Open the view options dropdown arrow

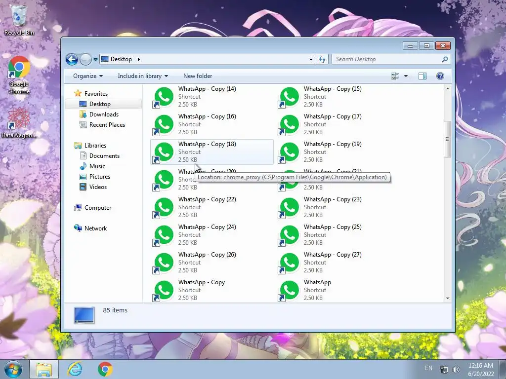click(406, 76)
